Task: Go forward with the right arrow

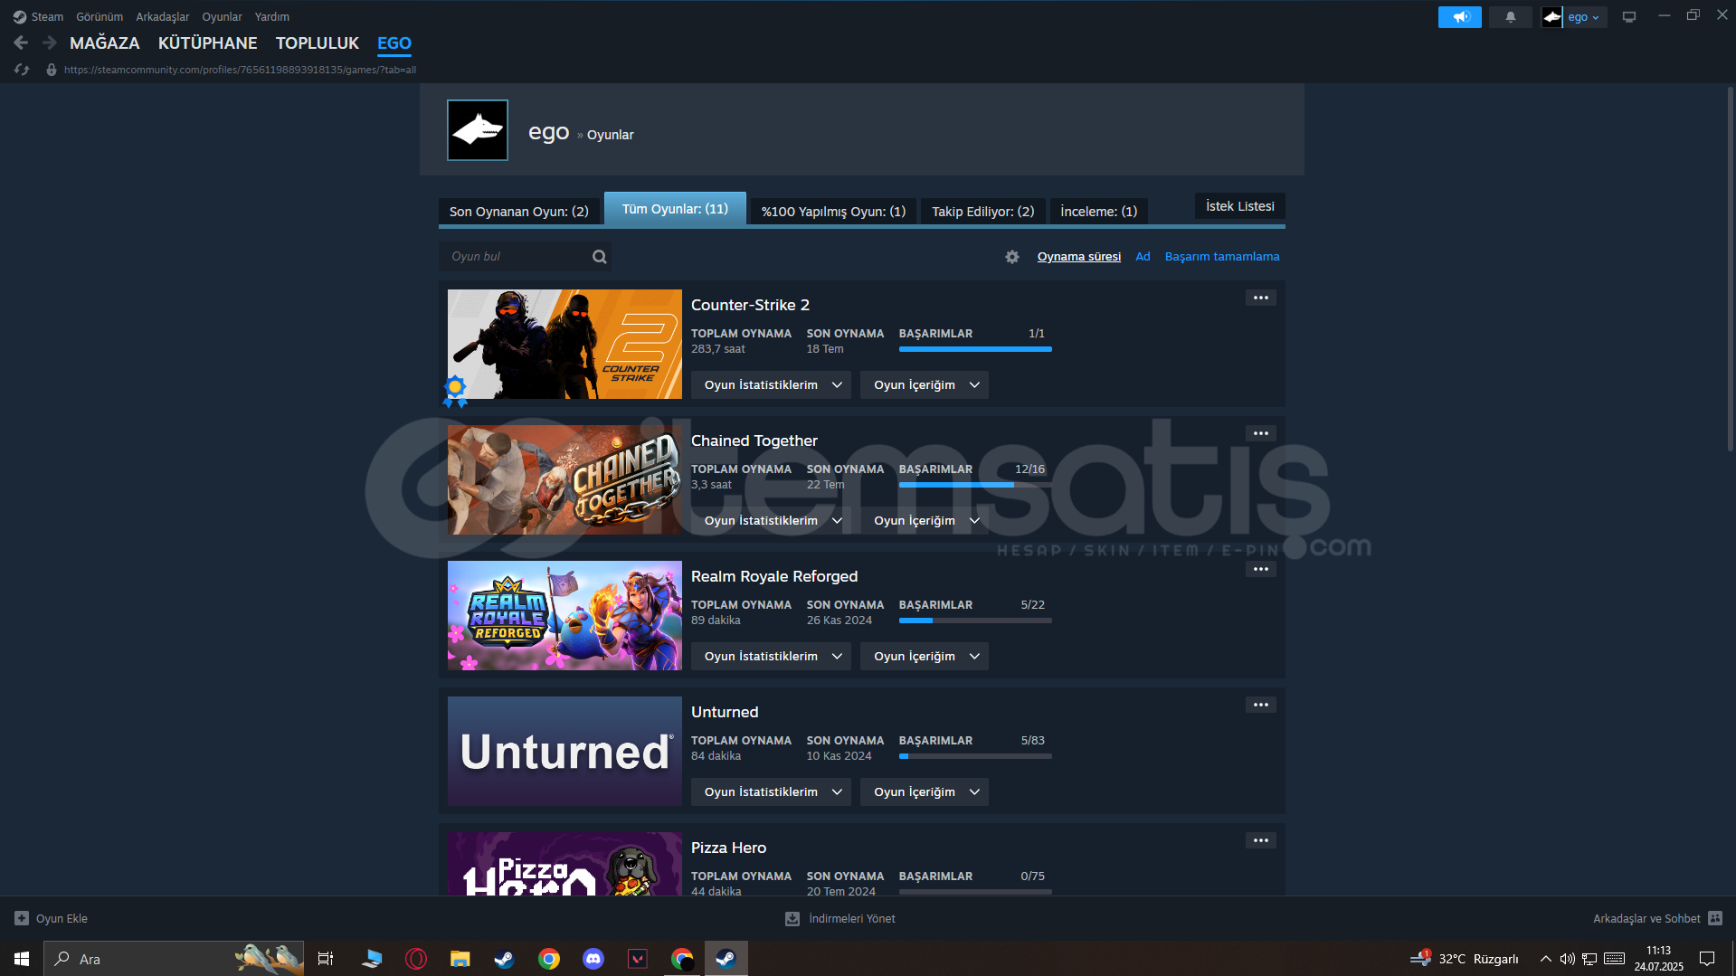Action: (x=50, y=43)
